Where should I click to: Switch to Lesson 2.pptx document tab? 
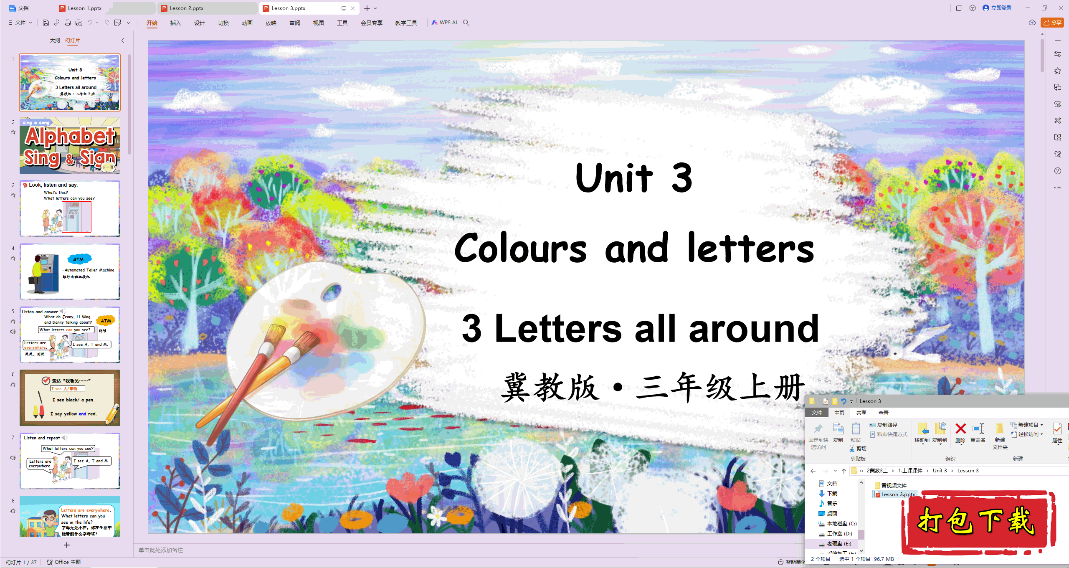tap(208, 8)
